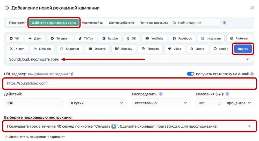
Task: Click the question icon beside Колебания
Action: click(x=227, y=94)
